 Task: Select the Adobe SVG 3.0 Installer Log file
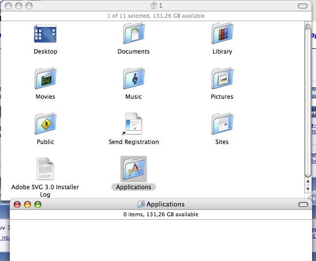point(45,170)
